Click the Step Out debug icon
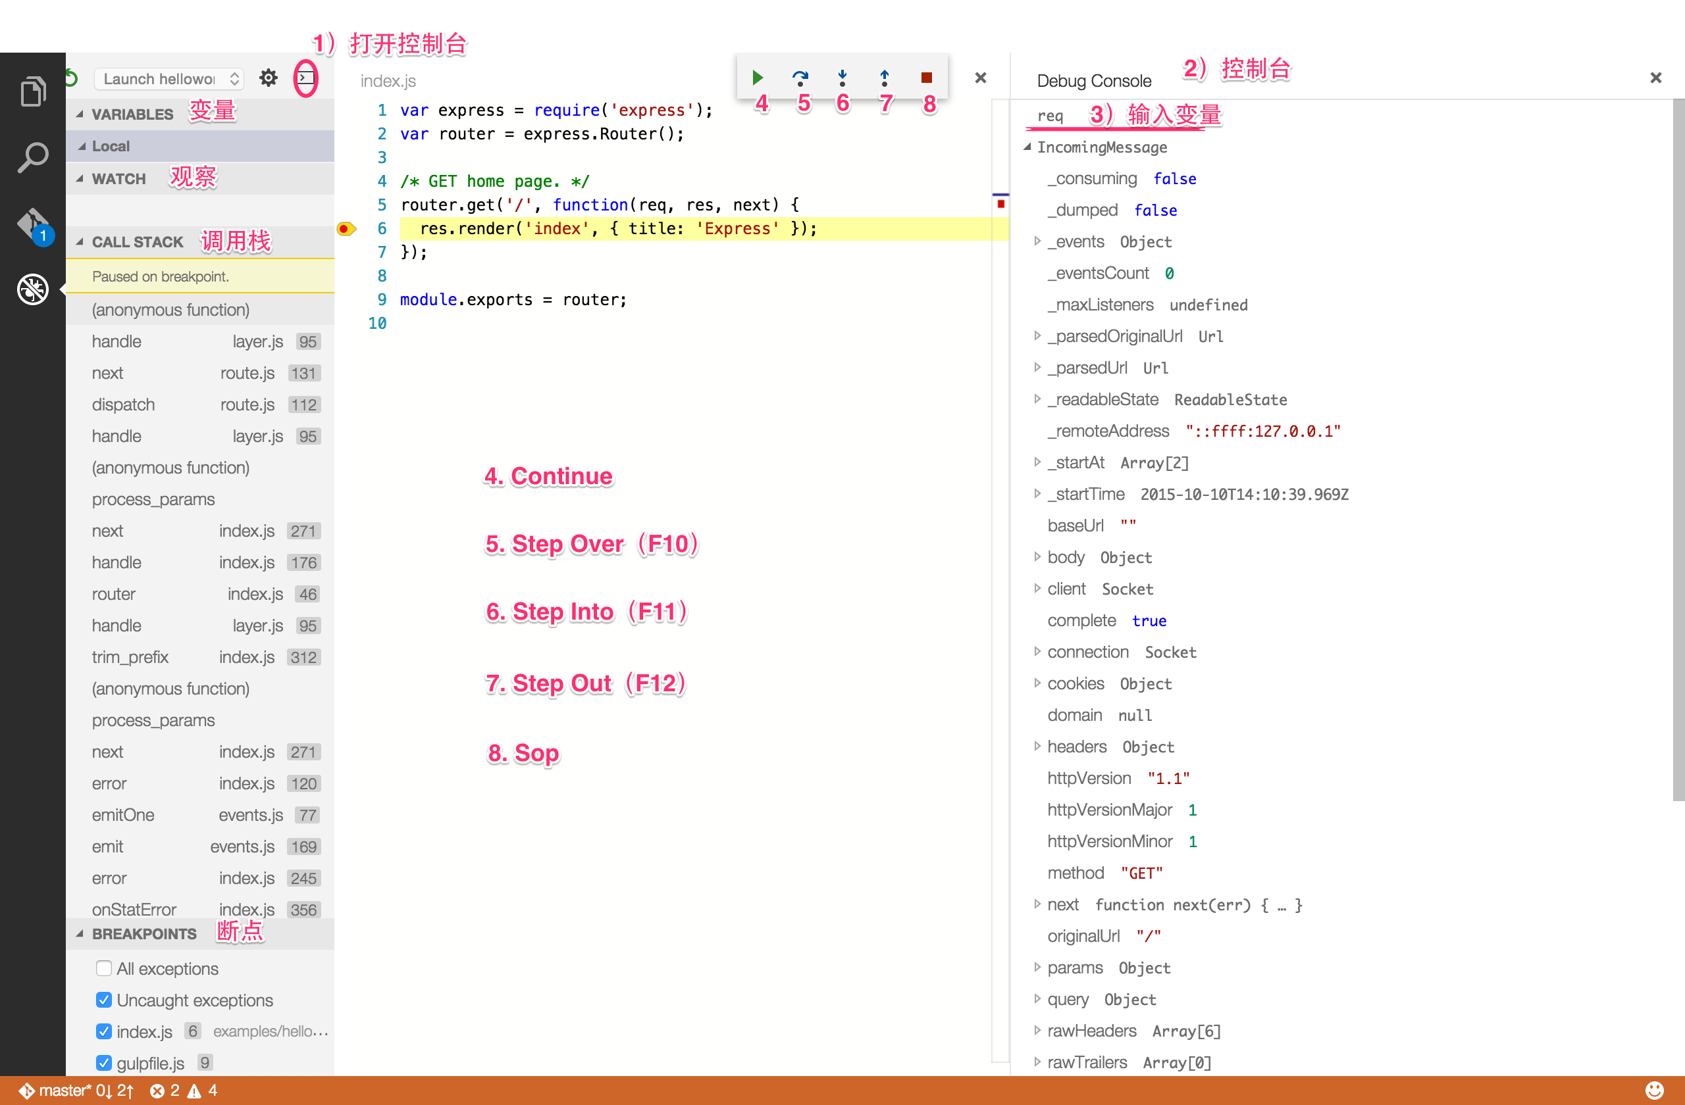 click(x=884, y=77)
